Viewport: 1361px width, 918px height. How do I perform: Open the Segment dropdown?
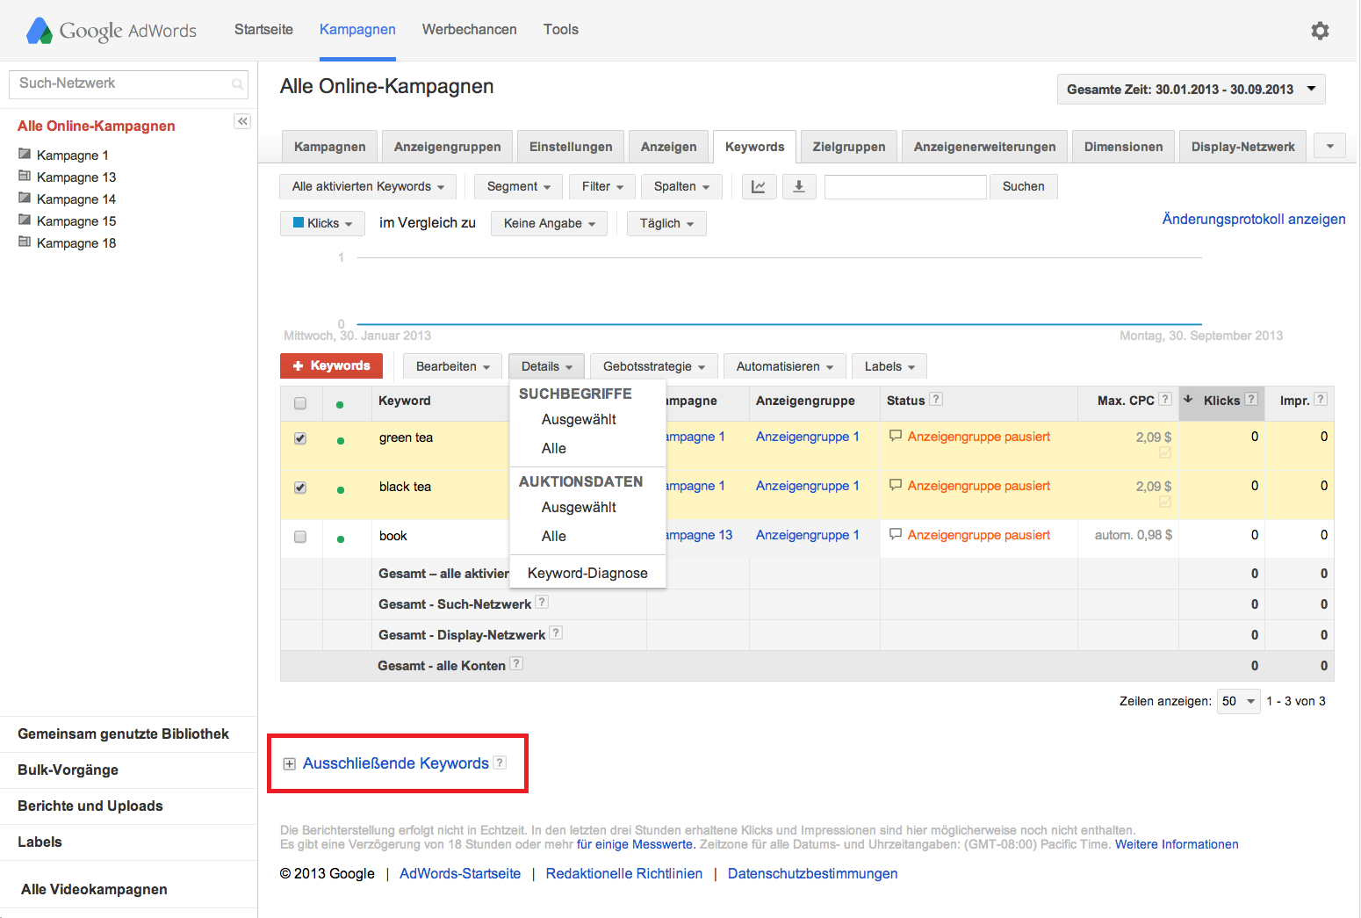pos(519,186)
